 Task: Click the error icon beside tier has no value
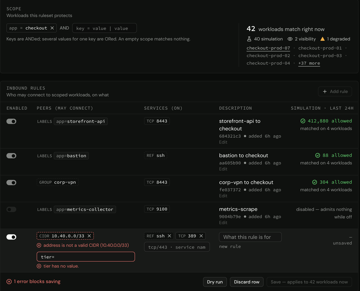(x=39, y=266)
